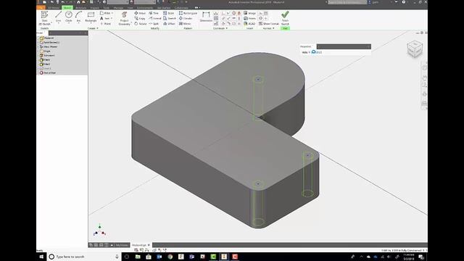The width and height of the screenshot is (464, 261).
Task: Open the notification center icon
Action: coord(420,257)
